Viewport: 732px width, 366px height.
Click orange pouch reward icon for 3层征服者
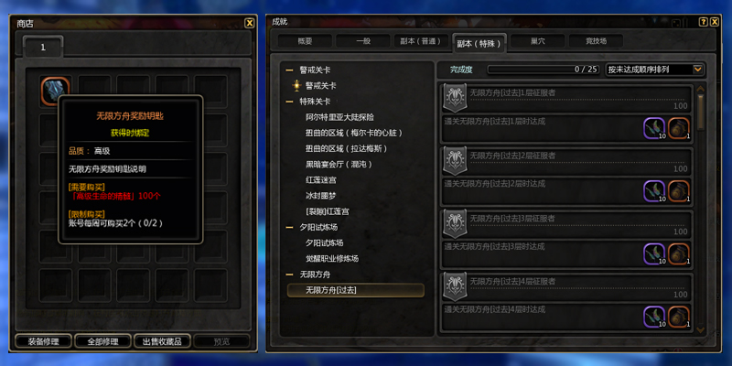[679, 254]
